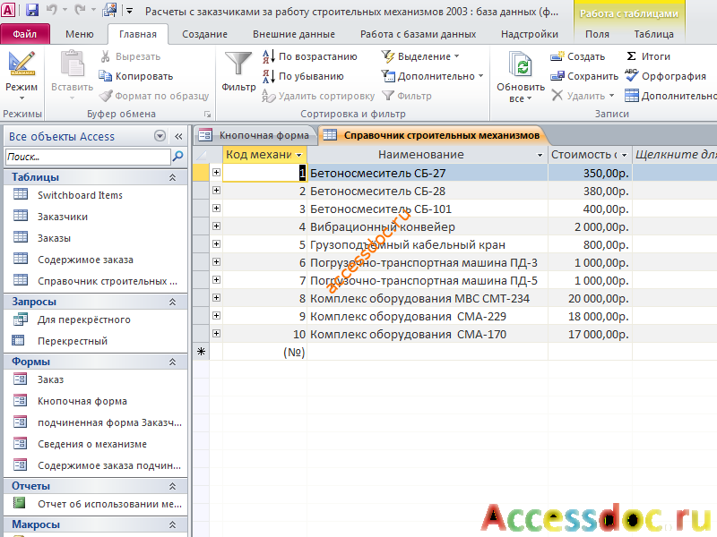
Task: Click the Копировать copy icon
Action: point(106,76)
